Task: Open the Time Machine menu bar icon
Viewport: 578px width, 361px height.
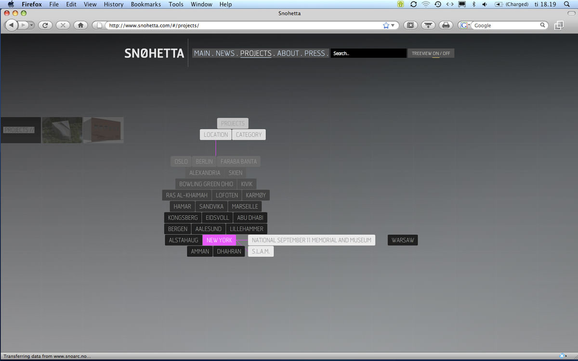Action: pyautogui.click(x=438, y=4)
